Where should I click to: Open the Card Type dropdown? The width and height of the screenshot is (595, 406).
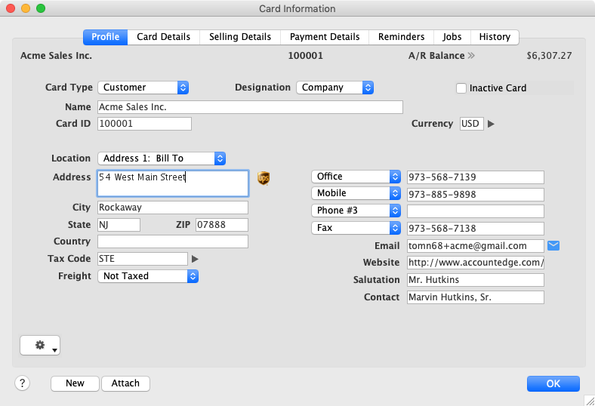pos(143,88)
